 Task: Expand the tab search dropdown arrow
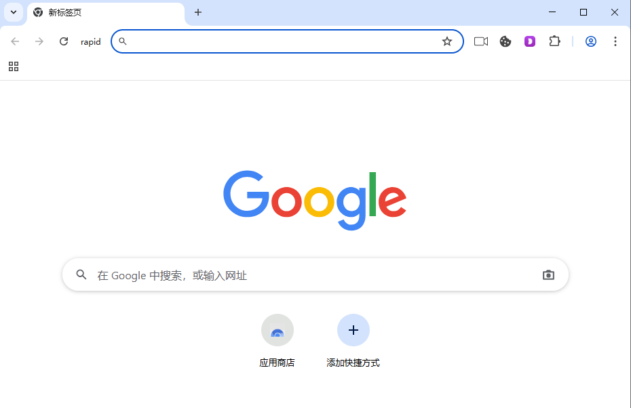14,12
